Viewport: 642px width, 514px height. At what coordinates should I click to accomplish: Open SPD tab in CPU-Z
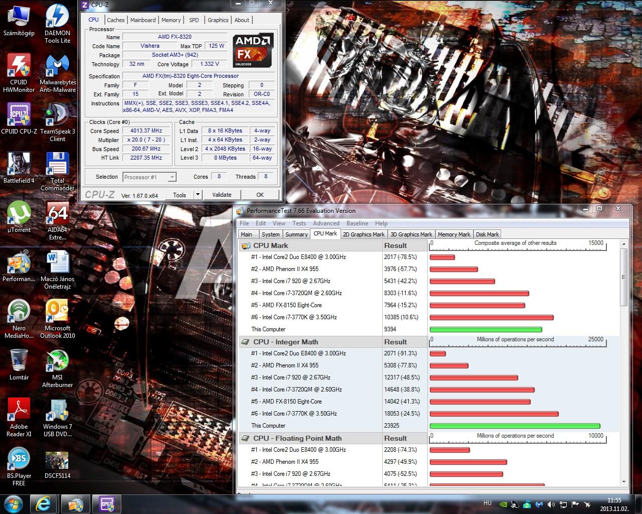pyautogui.click(x=194, y=20)
